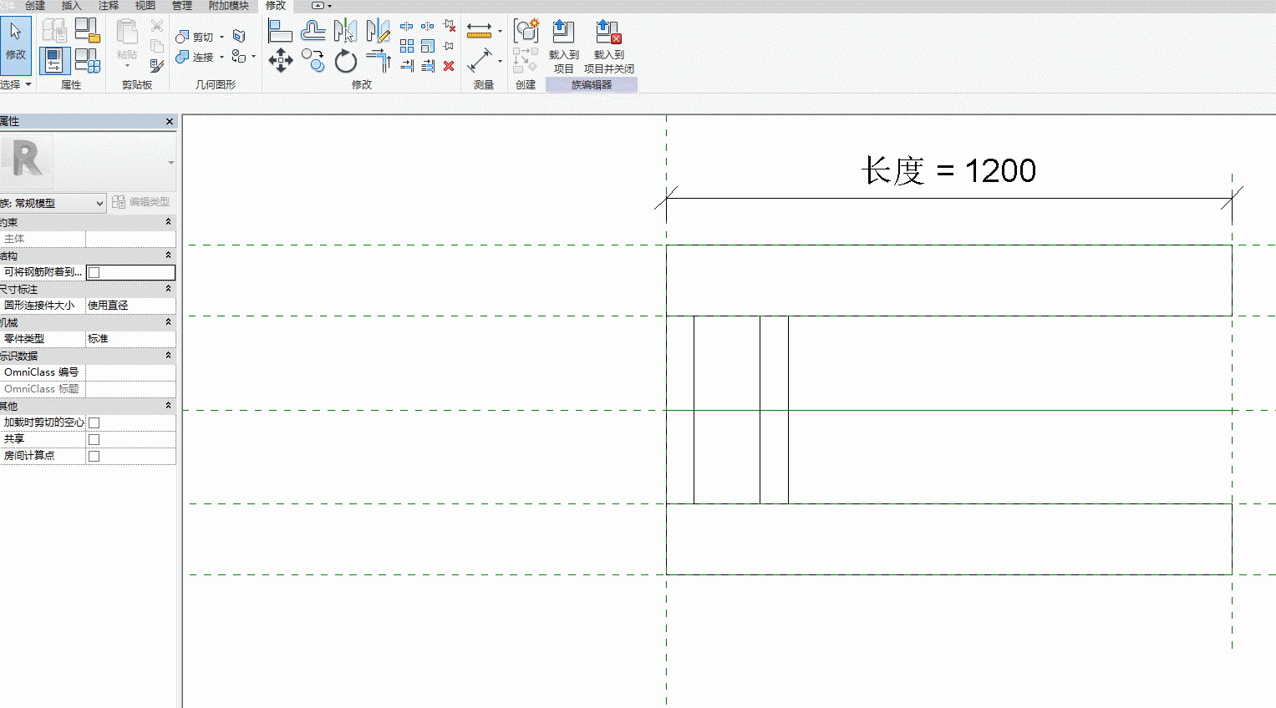Toggle 可将钢筋附着到 checkbox
This screenshot has height=708, width=1276.
[94, 272]
